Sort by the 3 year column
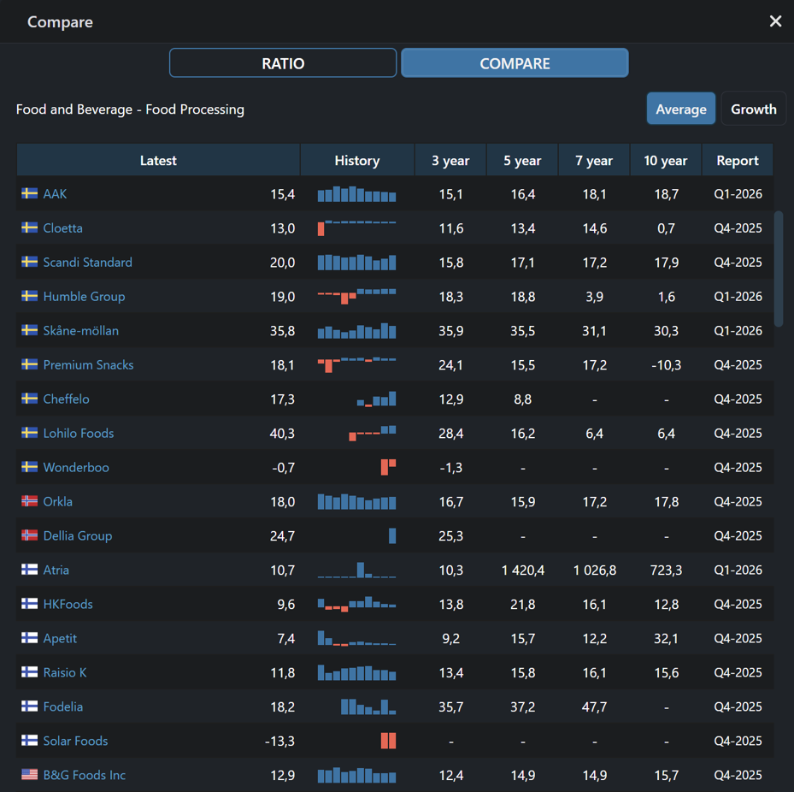Screen dimensions: 794x792 coord(450,160)
